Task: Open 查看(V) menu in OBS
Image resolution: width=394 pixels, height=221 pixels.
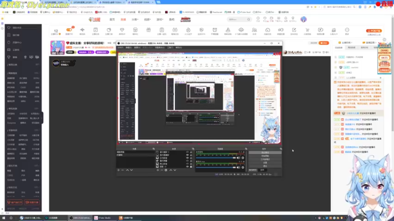Action: [137, 47]
